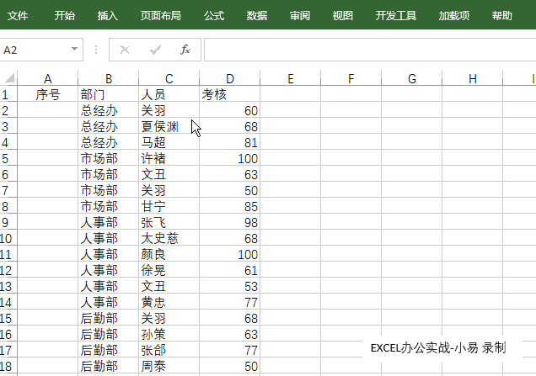Screen dimensions: 536x376
Task: Click cell with 颜良
Action: point(169,254)
